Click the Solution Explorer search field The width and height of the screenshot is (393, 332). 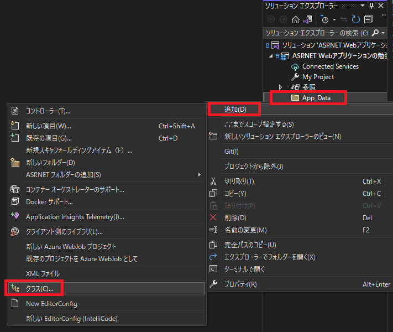[x=317, y=33]
